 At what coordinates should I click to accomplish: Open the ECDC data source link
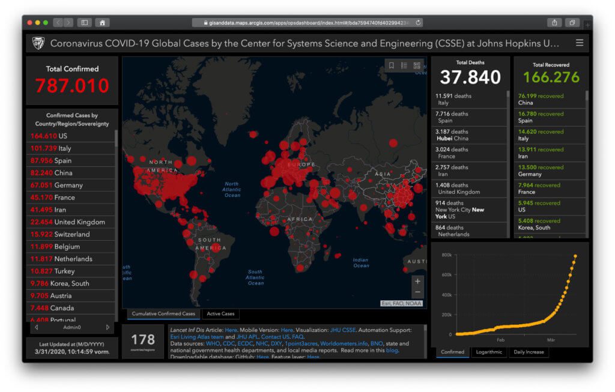pos(245,344)
